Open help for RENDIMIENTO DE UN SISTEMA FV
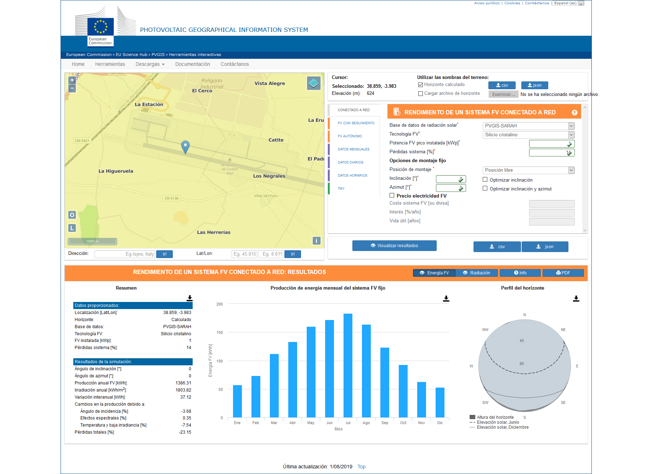 click(x=575, y=112)
